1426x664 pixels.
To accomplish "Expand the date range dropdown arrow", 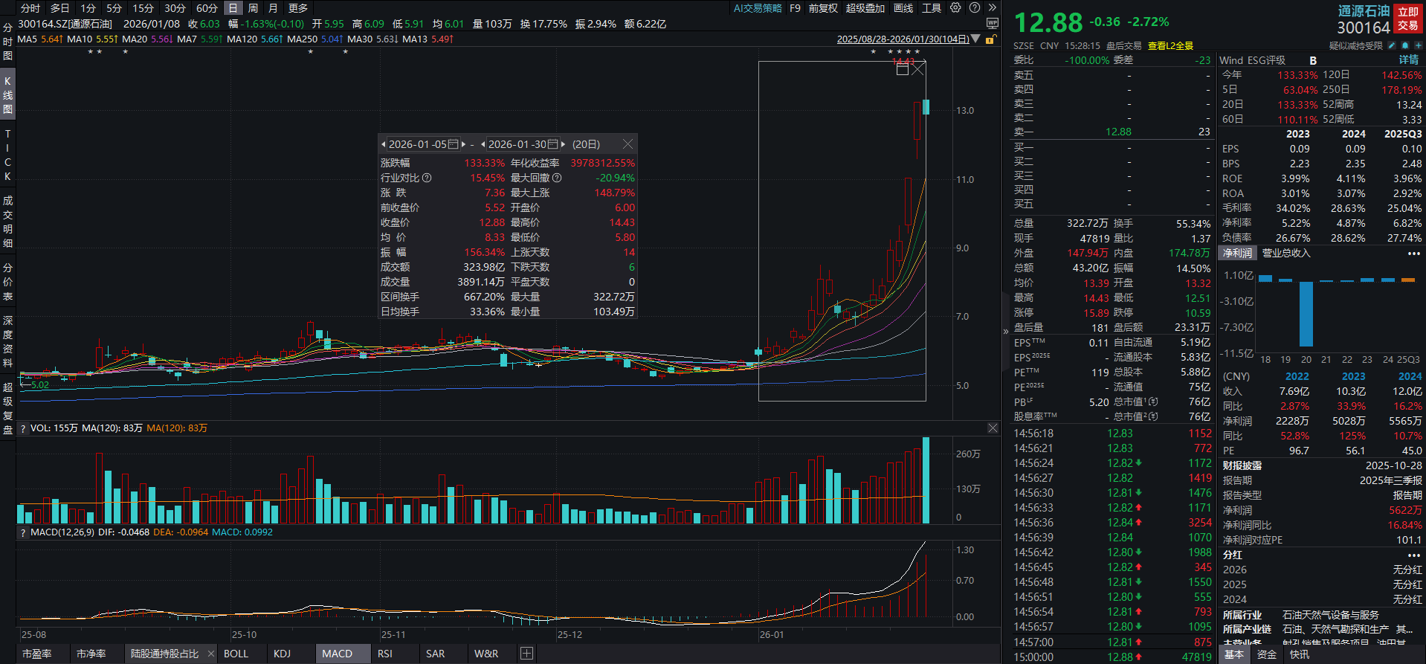I will pyautogui.click(x=975, y=39).
